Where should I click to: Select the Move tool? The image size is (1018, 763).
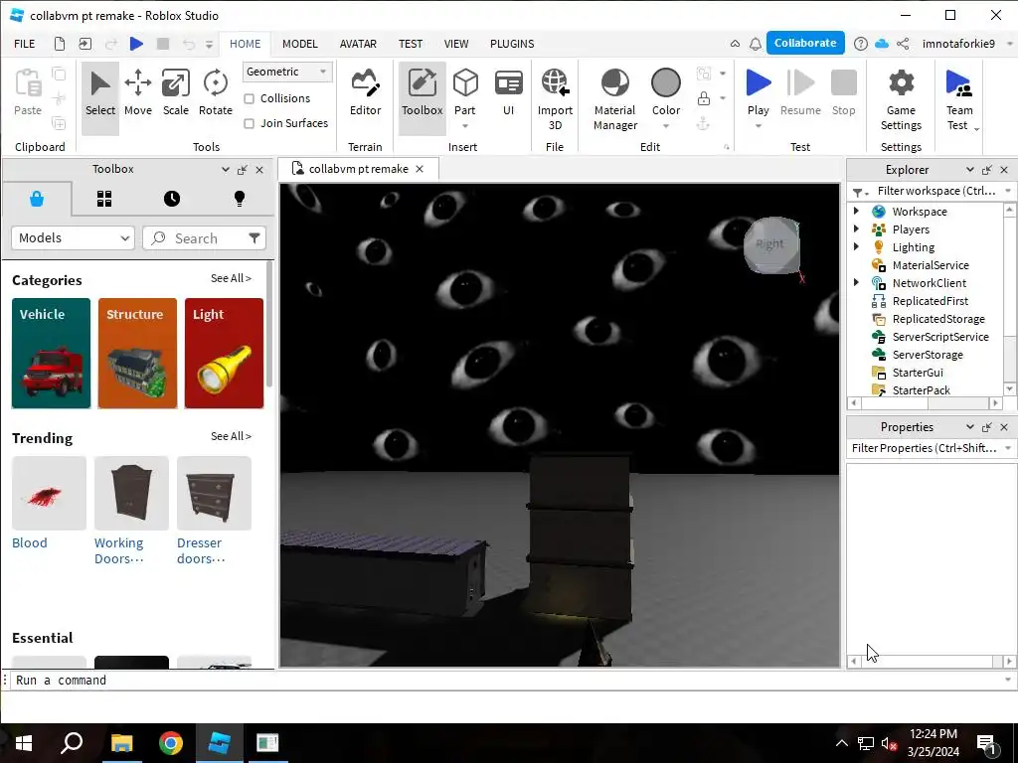(137, 92)
